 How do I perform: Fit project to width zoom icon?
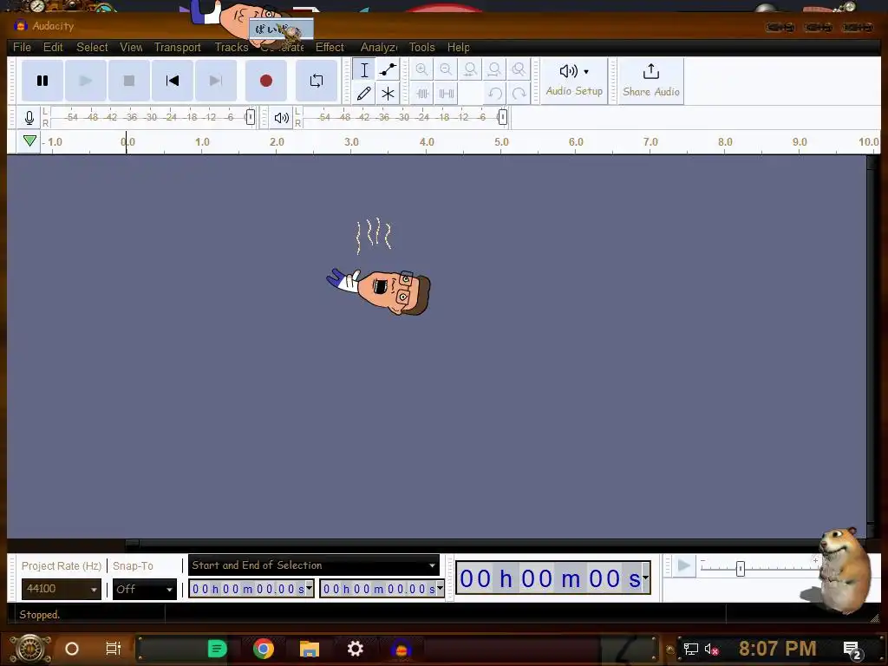(x=494, y=69)
